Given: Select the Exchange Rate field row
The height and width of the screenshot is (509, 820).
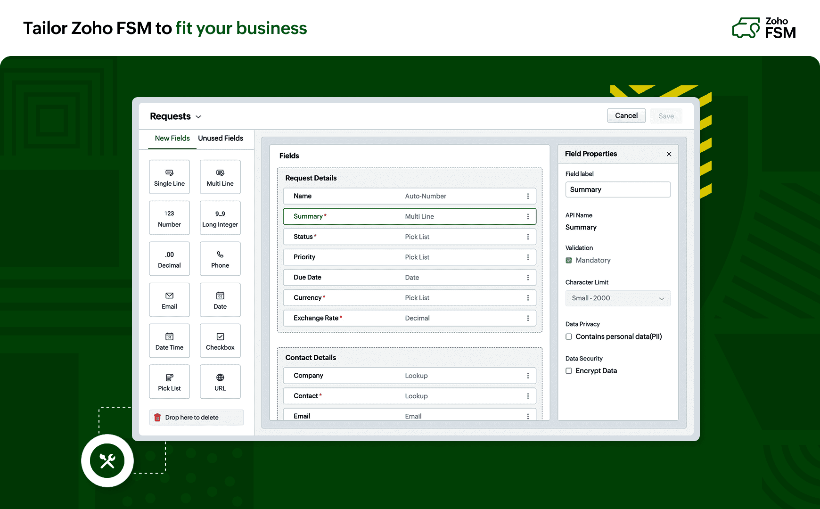Looking at the screenshot, I should [x=410, y=318].
